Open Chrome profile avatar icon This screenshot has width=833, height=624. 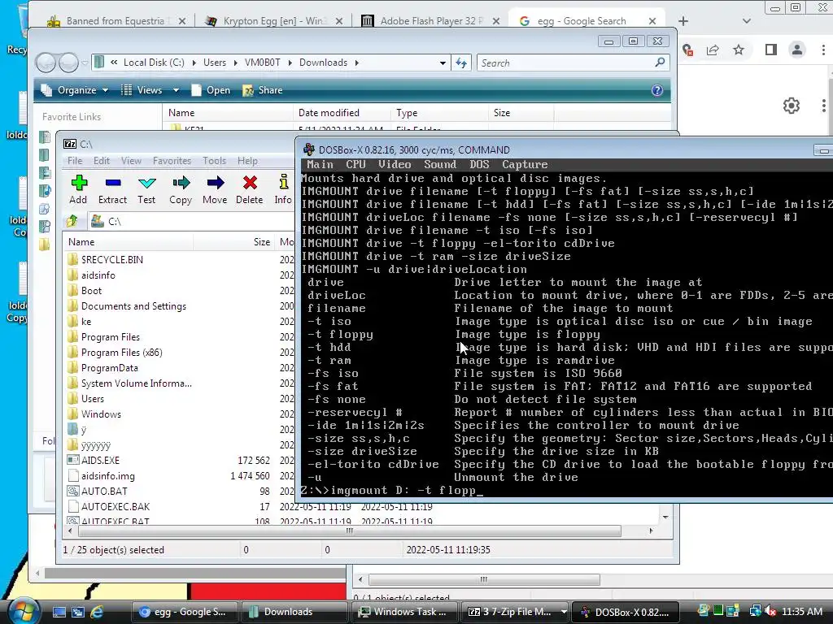click(797, 50)
